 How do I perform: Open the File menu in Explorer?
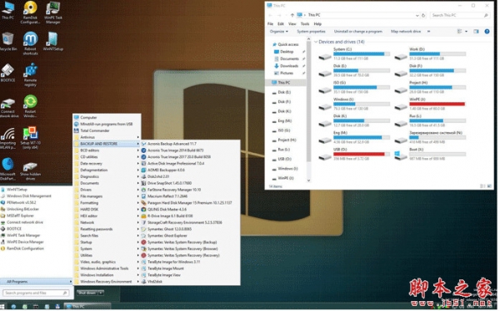click(x=271, y=24)
